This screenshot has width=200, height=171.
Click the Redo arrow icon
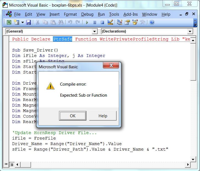78,22
